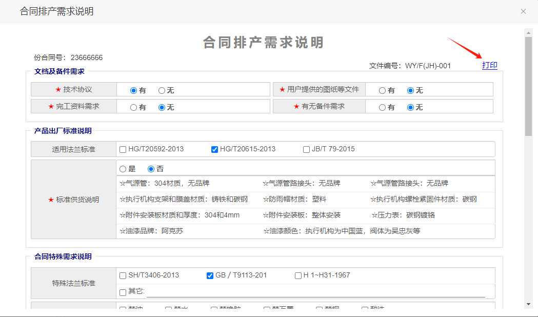This screenshot has height=317, width=538.
Task: Tick the 其它 checkbox
Action: (x=123, y=292)
